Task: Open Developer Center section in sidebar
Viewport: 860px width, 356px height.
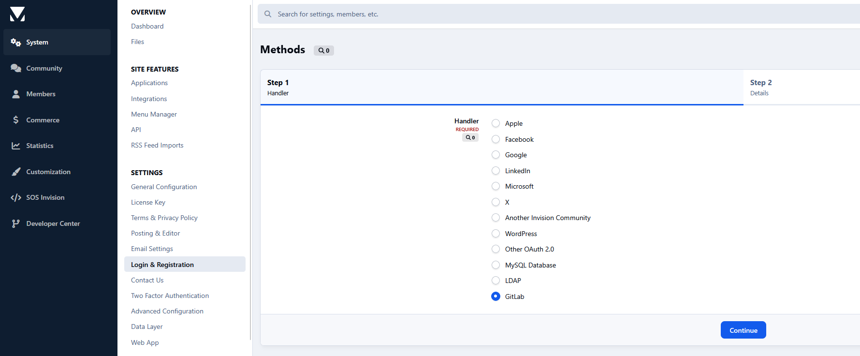Action: point(57,223)
